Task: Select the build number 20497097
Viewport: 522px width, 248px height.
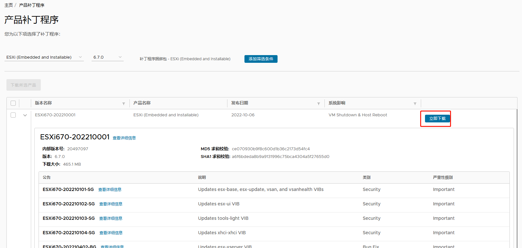Action: (77, 149)
